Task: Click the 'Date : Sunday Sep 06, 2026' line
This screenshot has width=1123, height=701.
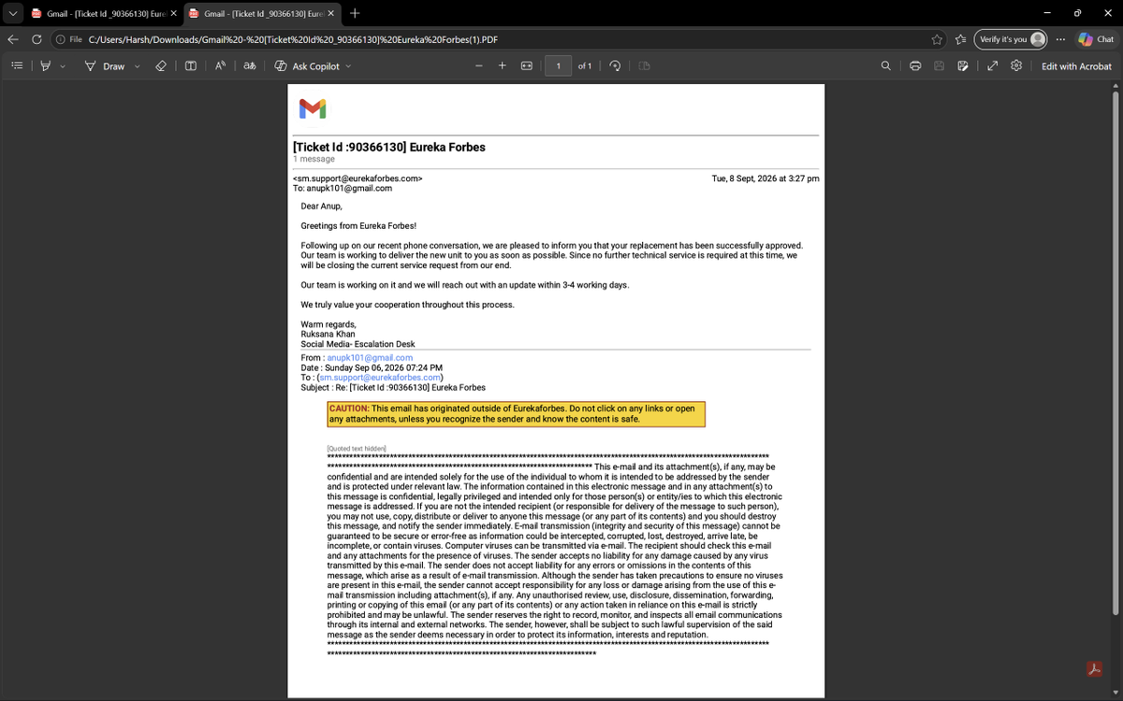Action: (x=372, y=368)
